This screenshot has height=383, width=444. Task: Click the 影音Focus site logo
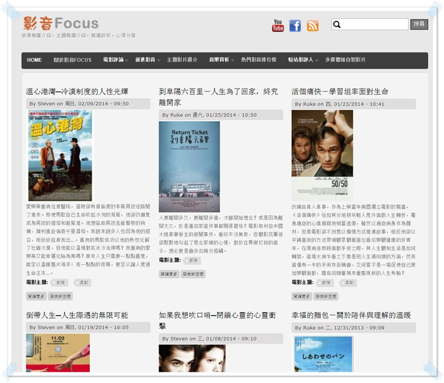tap(61, 23)
